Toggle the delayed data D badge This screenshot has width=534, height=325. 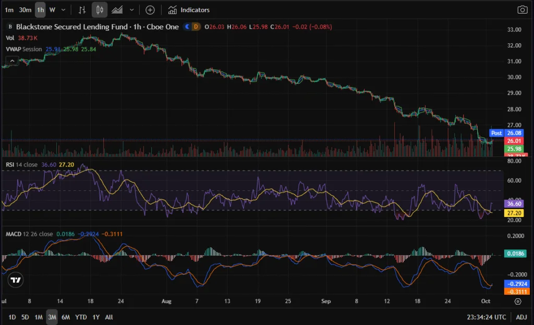pyautogui.click(x=196, y=27)
